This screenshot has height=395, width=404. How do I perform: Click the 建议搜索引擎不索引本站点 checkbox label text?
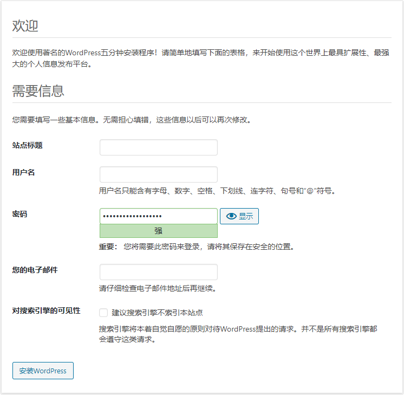157,313
